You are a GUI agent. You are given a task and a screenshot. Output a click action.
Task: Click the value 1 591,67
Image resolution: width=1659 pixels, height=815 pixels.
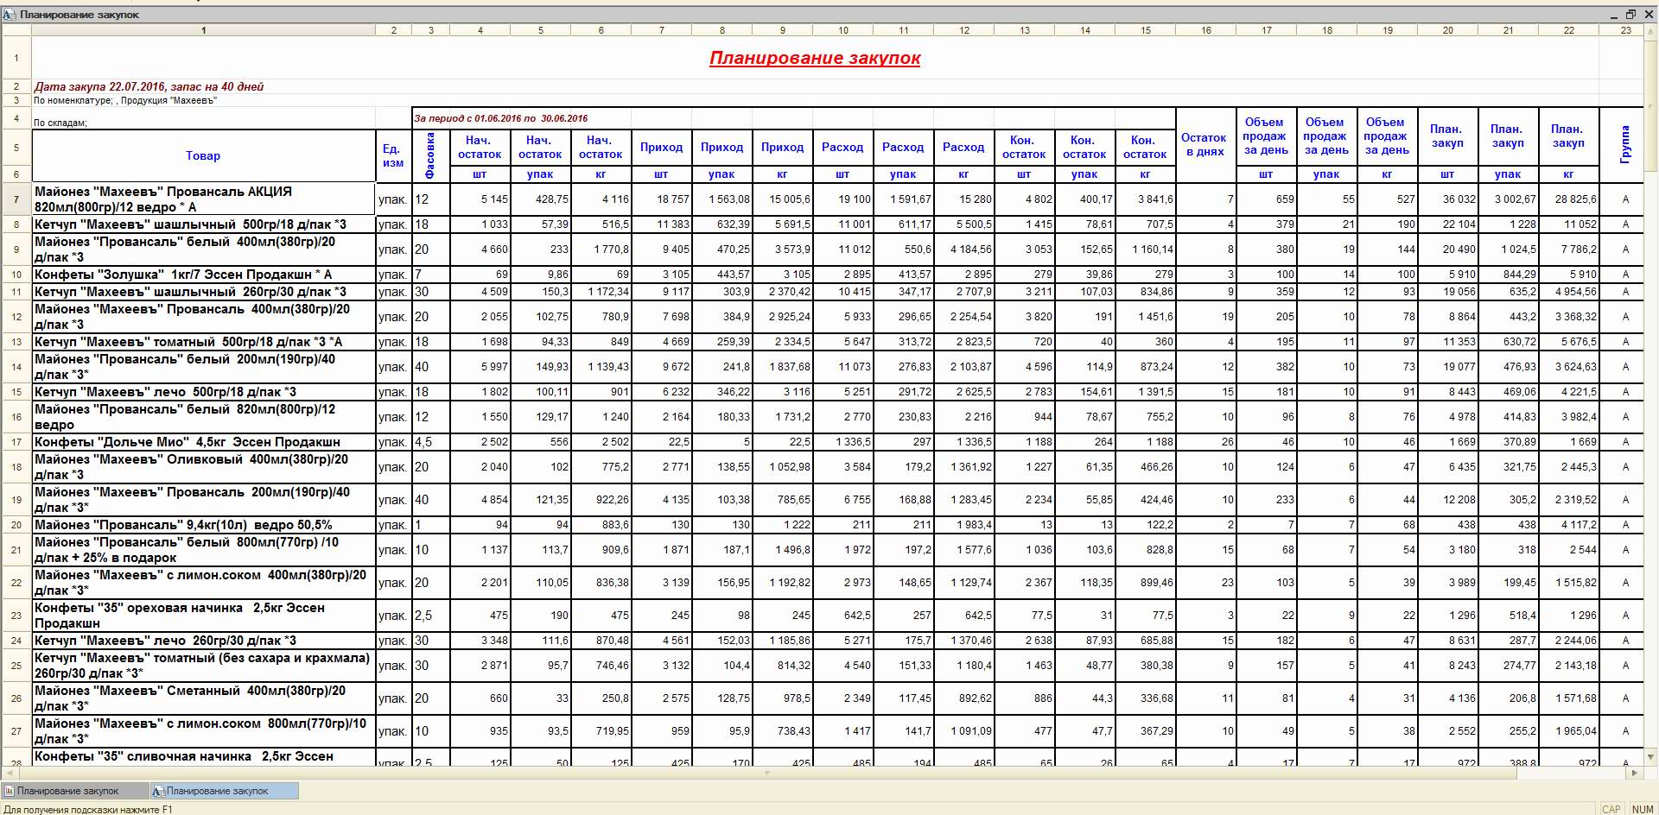coord(911,199)
